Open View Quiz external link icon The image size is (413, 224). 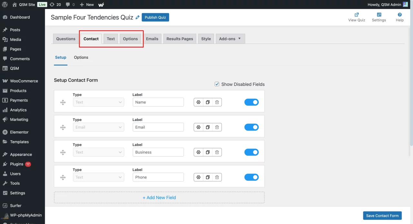tap(357, 15)
